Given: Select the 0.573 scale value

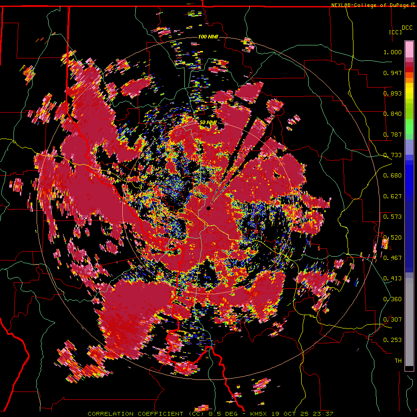Looking at the screenshot, I should coord(392,217).
